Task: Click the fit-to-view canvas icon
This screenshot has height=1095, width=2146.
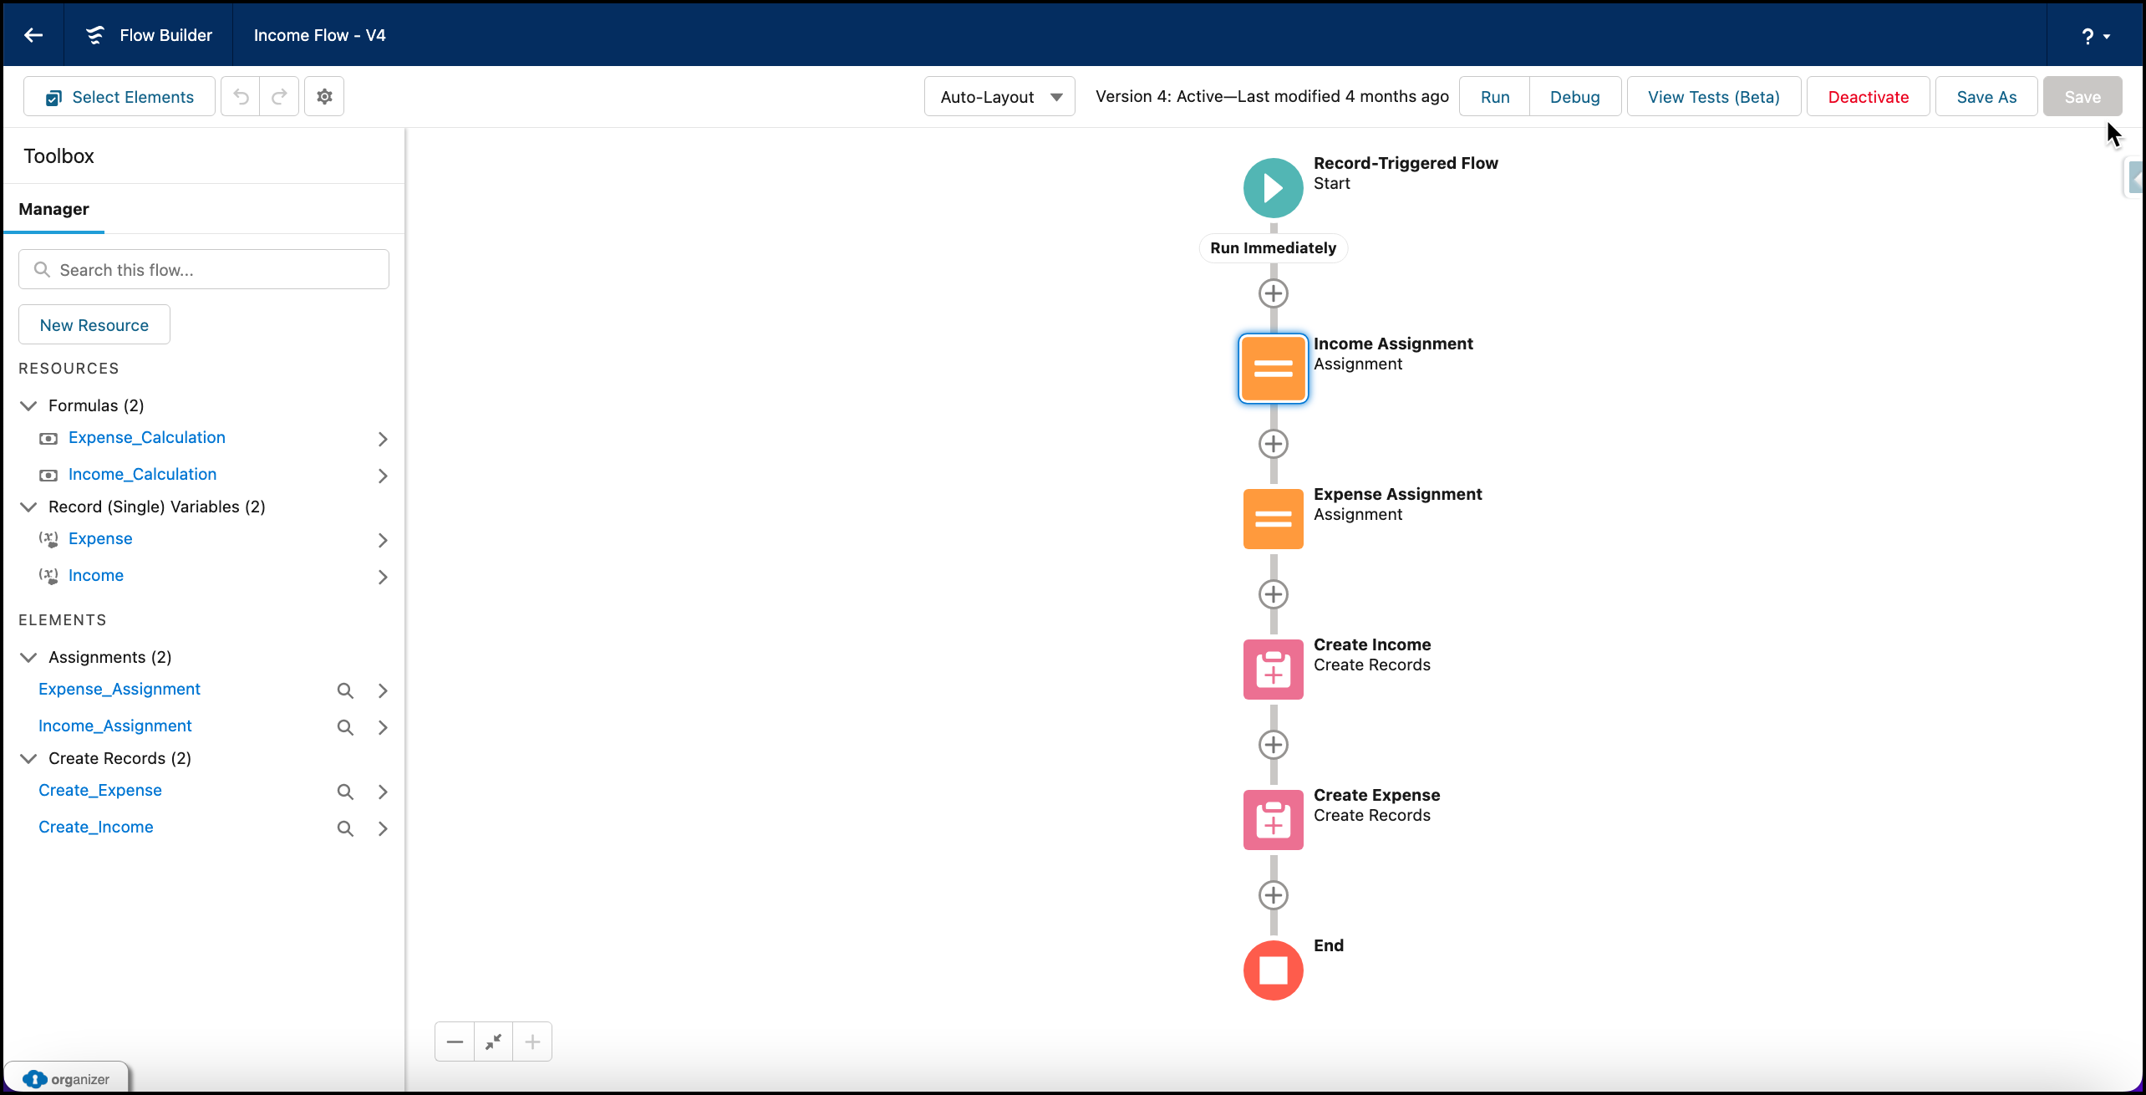Action: click(493, 1042)
